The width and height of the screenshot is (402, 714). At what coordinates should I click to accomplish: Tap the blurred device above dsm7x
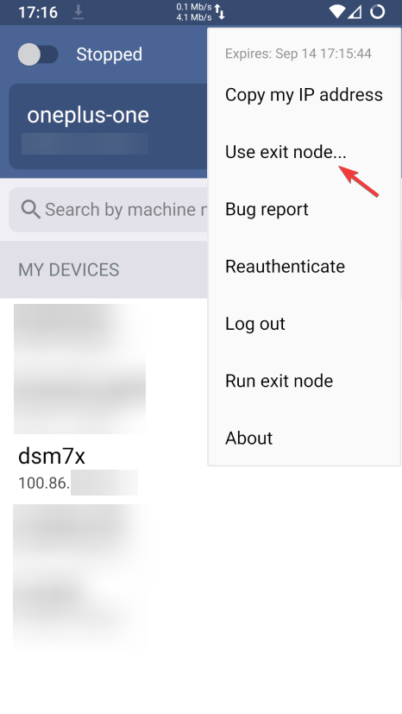pyautogui.click(x=79, y=369)
